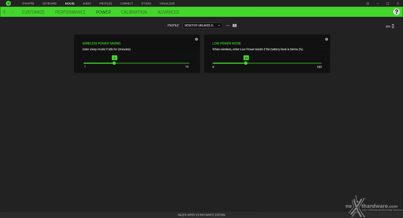Click the Razer logo icon
This screenshot has width=403, height=218.
(x=9, y=3)
